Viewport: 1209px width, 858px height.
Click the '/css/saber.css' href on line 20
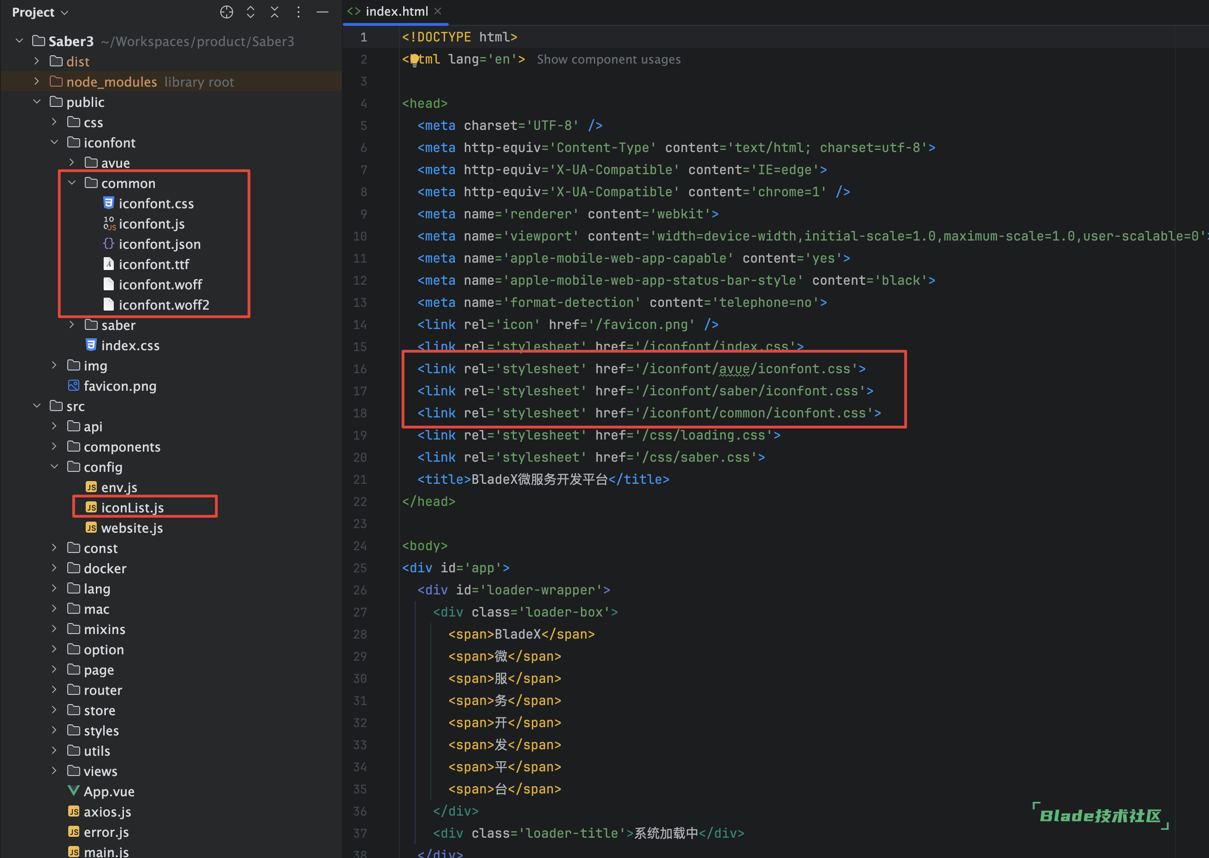click(696, 457)
